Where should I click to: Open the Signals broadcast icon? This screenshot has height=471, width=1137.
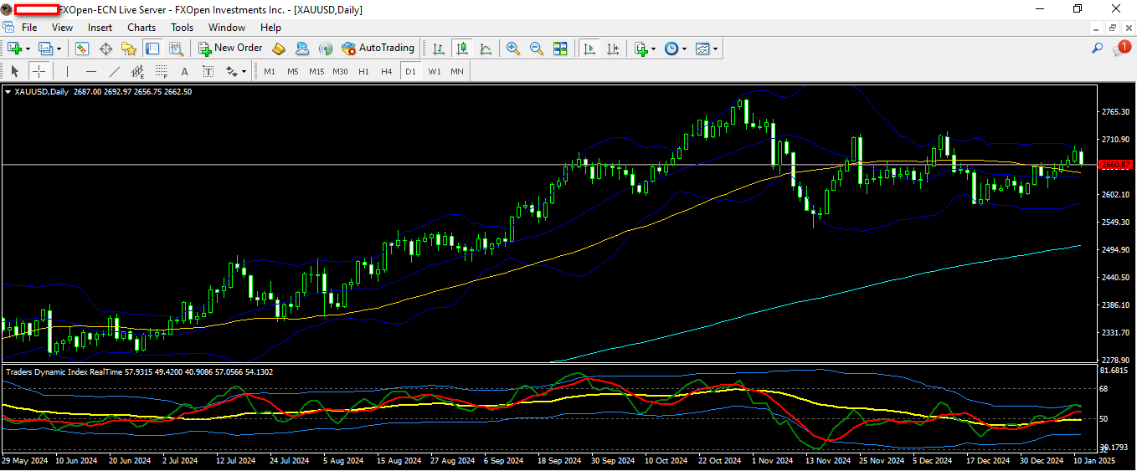pos(326,49)
